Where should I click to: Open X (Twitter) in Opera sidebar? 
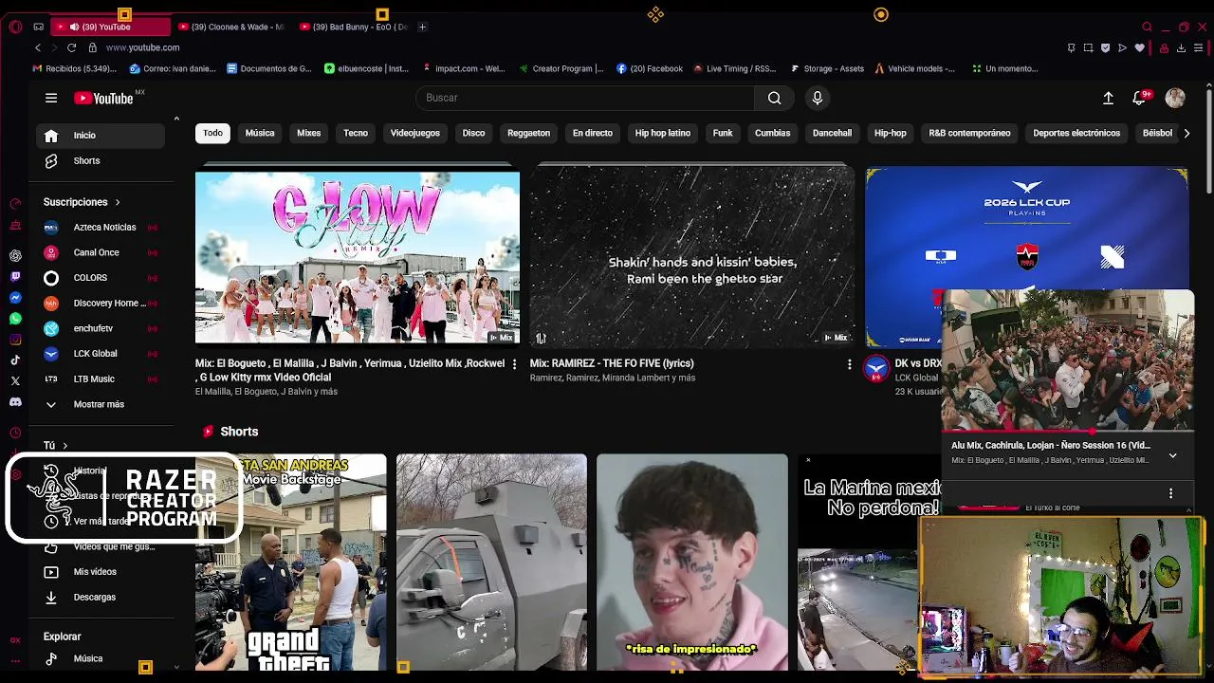click(x=15, y=380)
